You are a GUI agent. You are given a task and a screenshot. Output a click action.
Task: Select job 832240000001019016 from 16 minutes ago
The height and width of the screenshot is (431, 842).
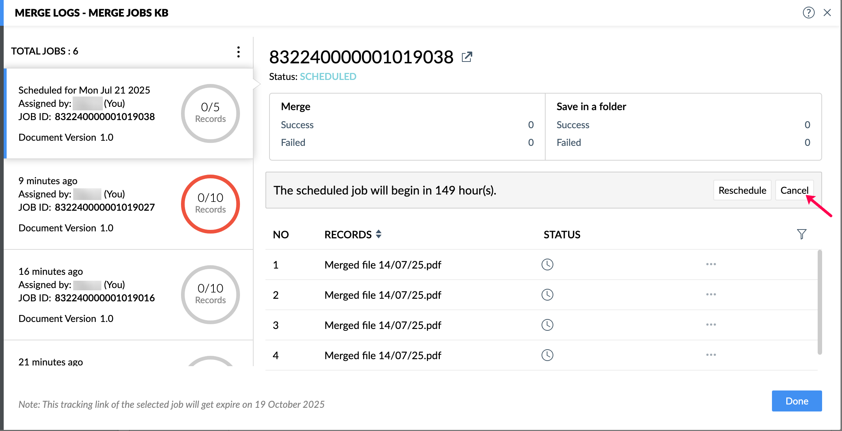(92, 295)
